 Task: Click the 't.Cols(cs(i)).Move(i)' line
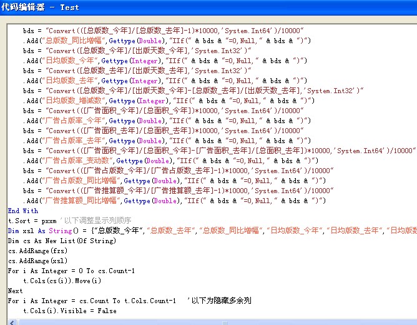[x=62, y=281]
